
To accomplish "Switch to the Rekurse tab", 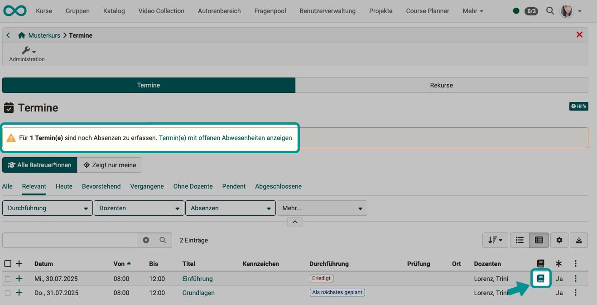I will tap(441, 85).
